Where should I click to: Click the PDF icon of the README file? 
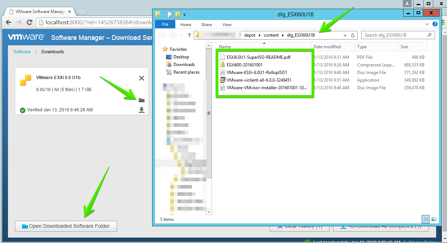pyautogui.click(x=222, y=57)
